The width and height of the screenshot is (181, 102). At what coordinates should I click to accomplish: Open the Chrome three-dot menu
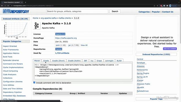point(179,6)
